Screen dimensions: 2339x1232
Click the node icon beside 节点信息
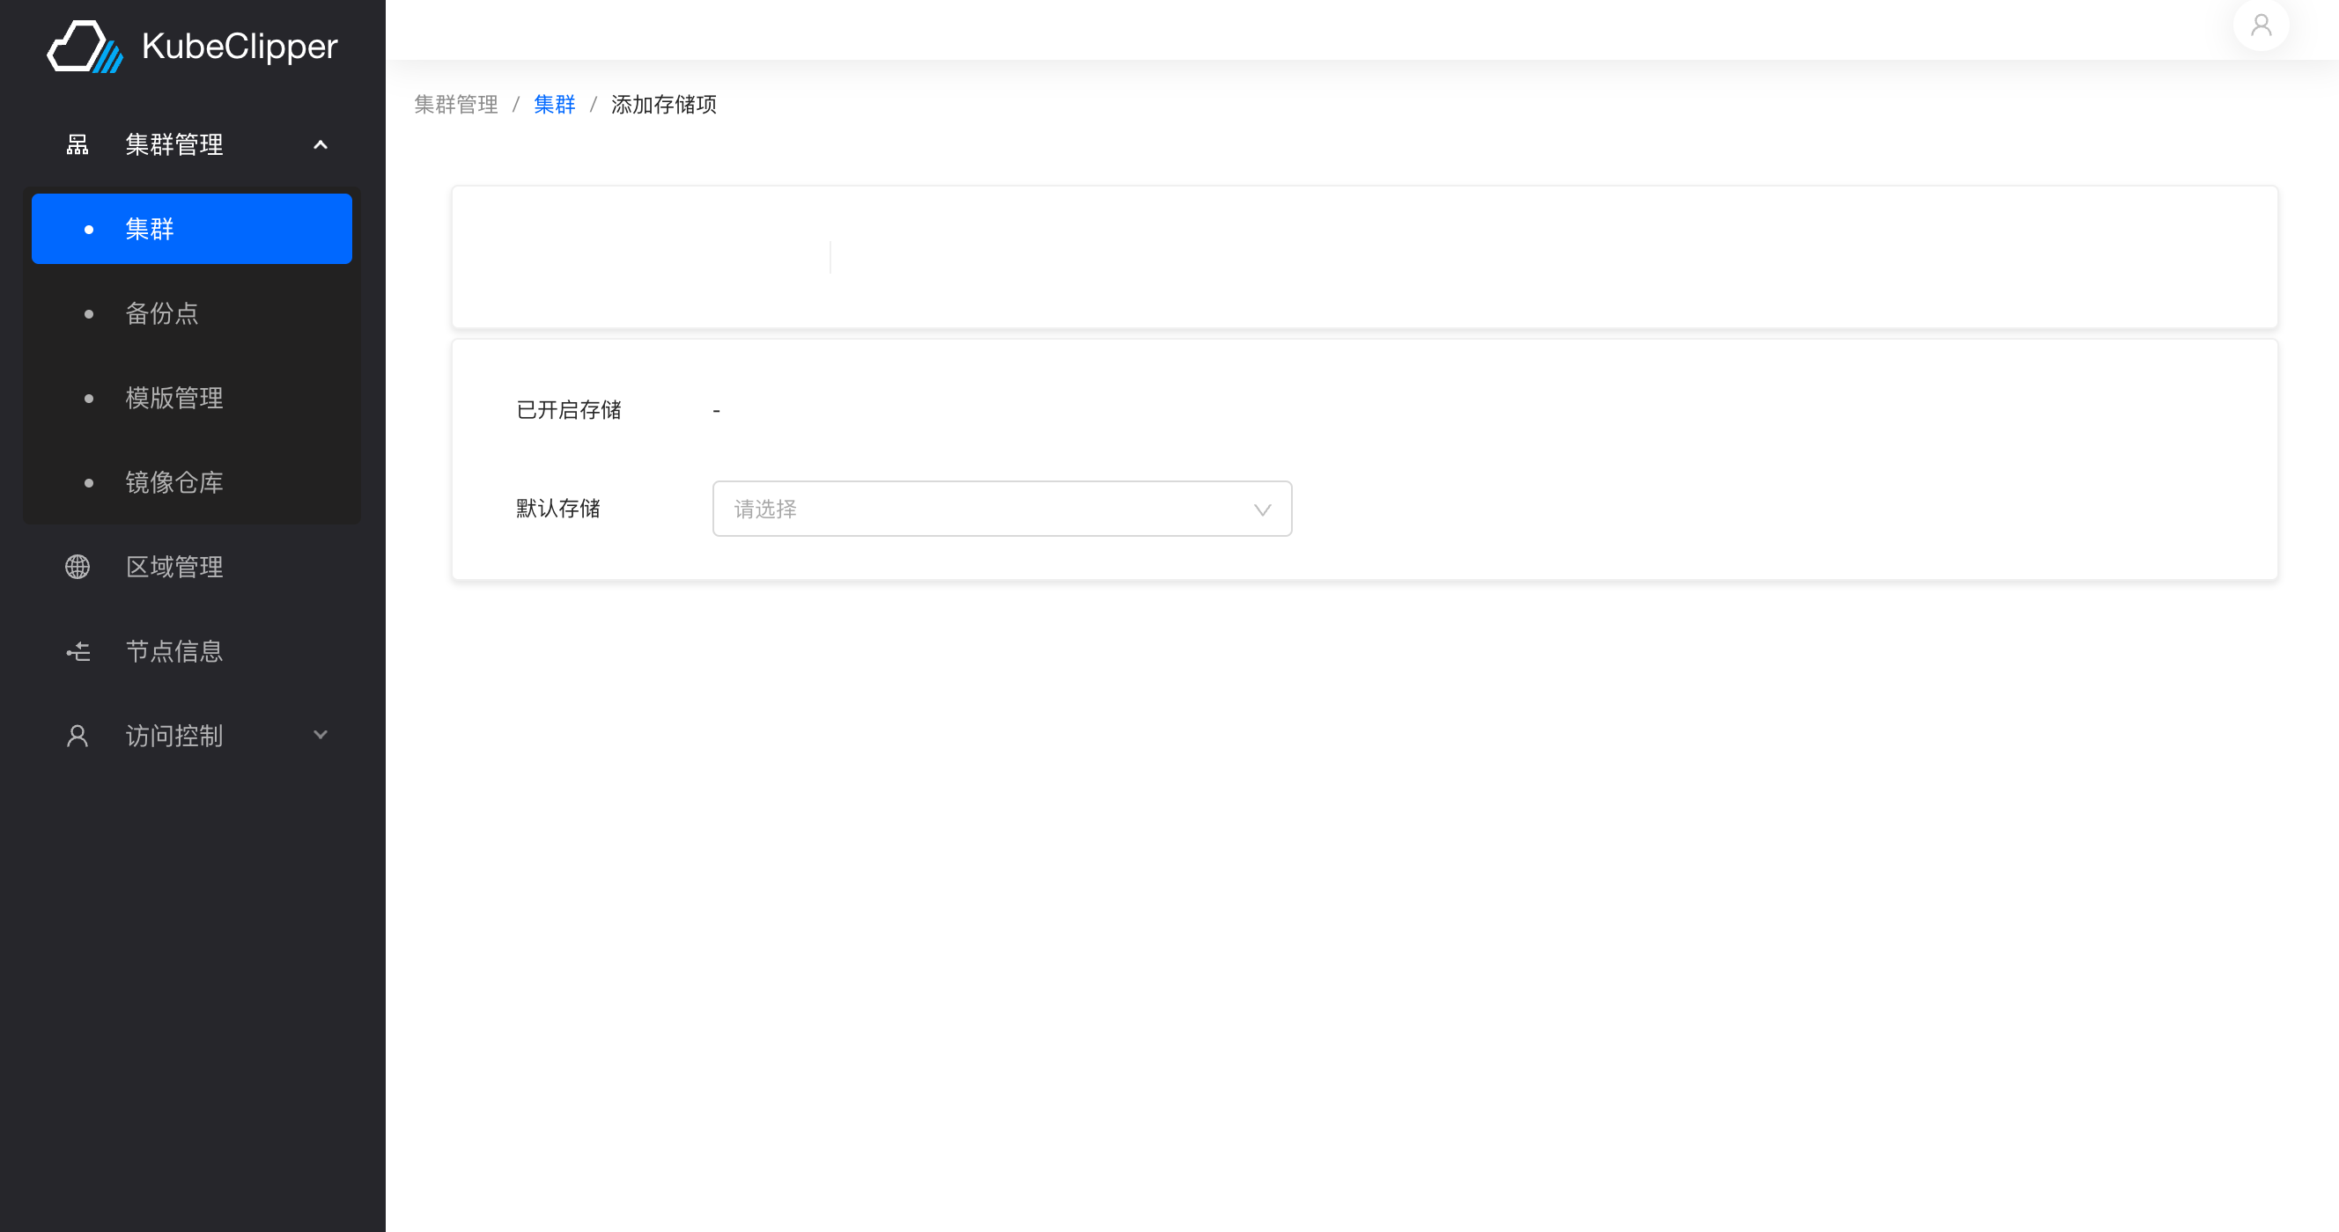[x=77, y=651]
